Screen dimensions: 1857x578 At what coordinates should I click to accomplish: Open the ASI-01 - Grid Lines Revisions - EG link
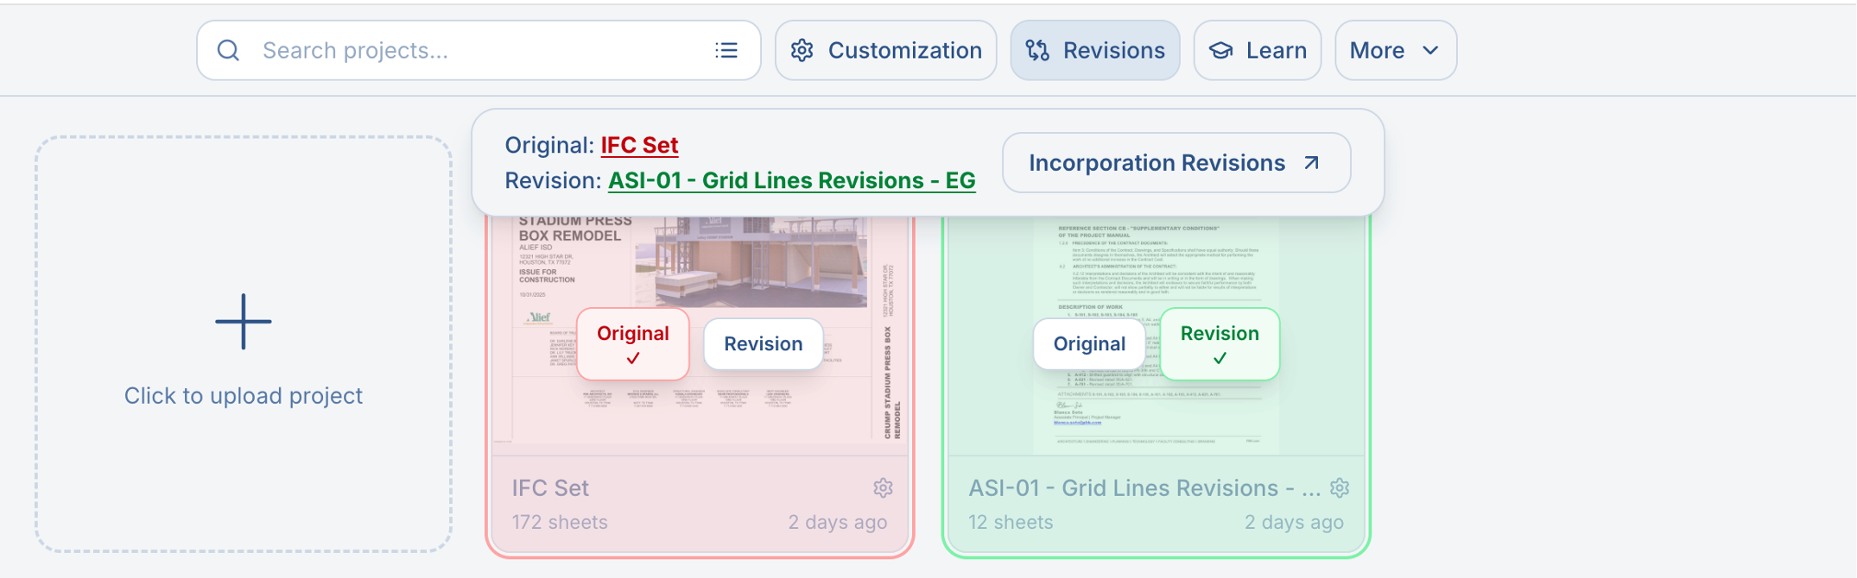[792, 180]
